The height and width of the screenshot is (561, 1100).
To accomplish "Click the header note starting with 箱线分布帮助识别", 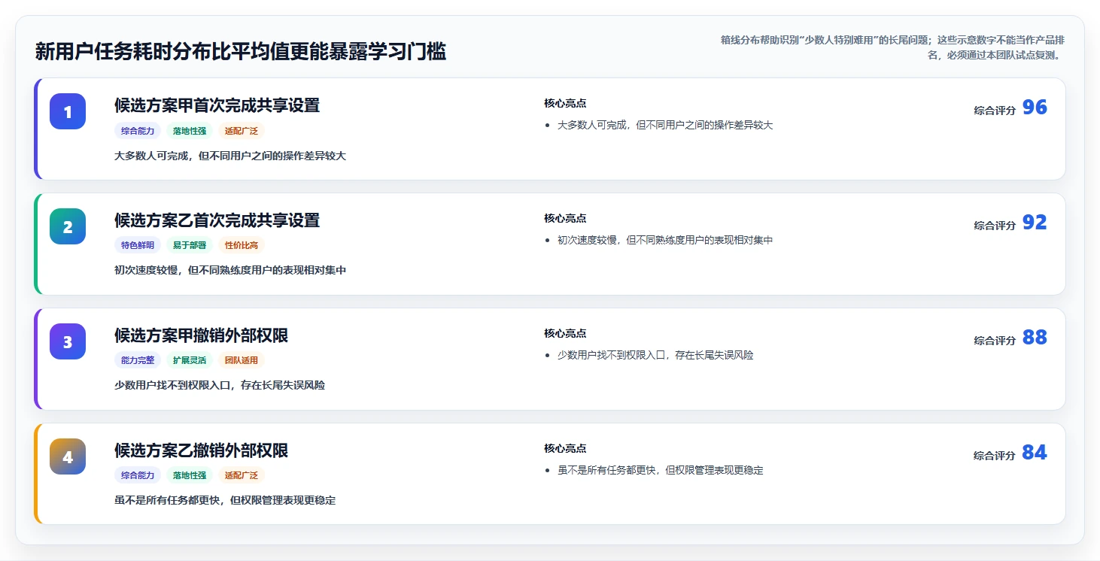I will [892, 47].
